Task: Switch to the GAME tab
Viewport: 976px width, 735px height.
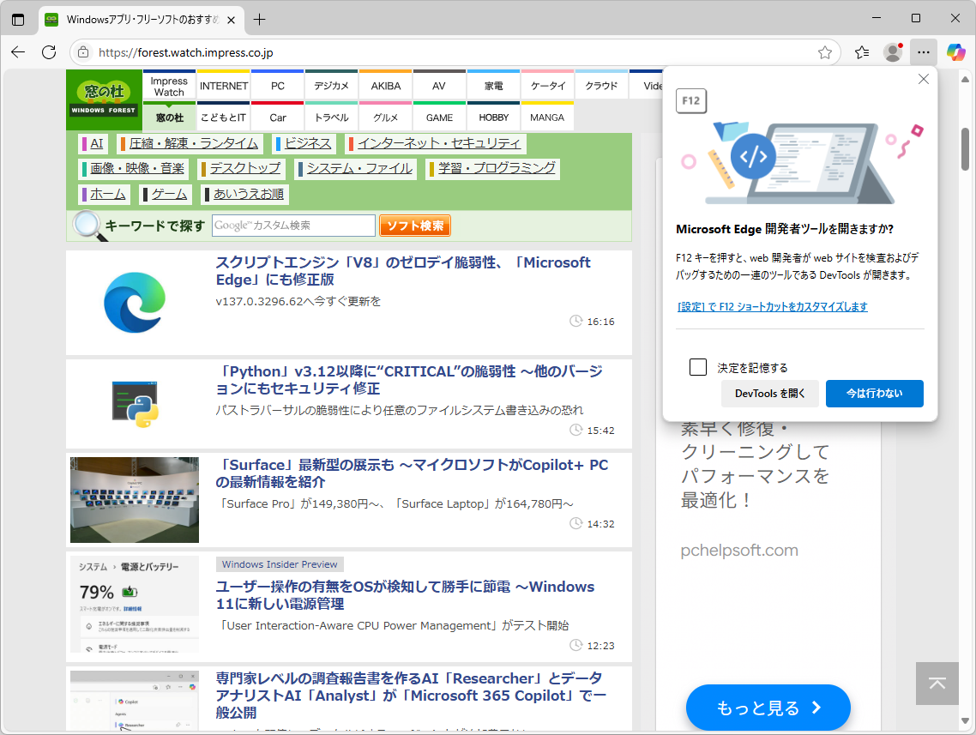Action: 439,117
